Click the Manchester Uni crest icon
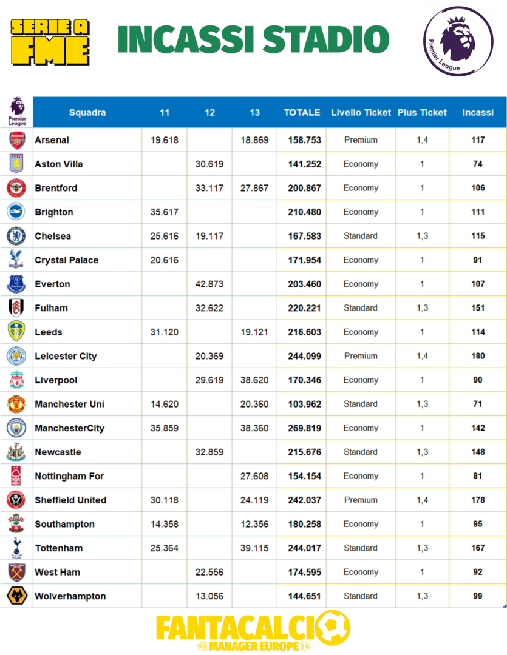 pyautogui.click(x=16, y=404)
